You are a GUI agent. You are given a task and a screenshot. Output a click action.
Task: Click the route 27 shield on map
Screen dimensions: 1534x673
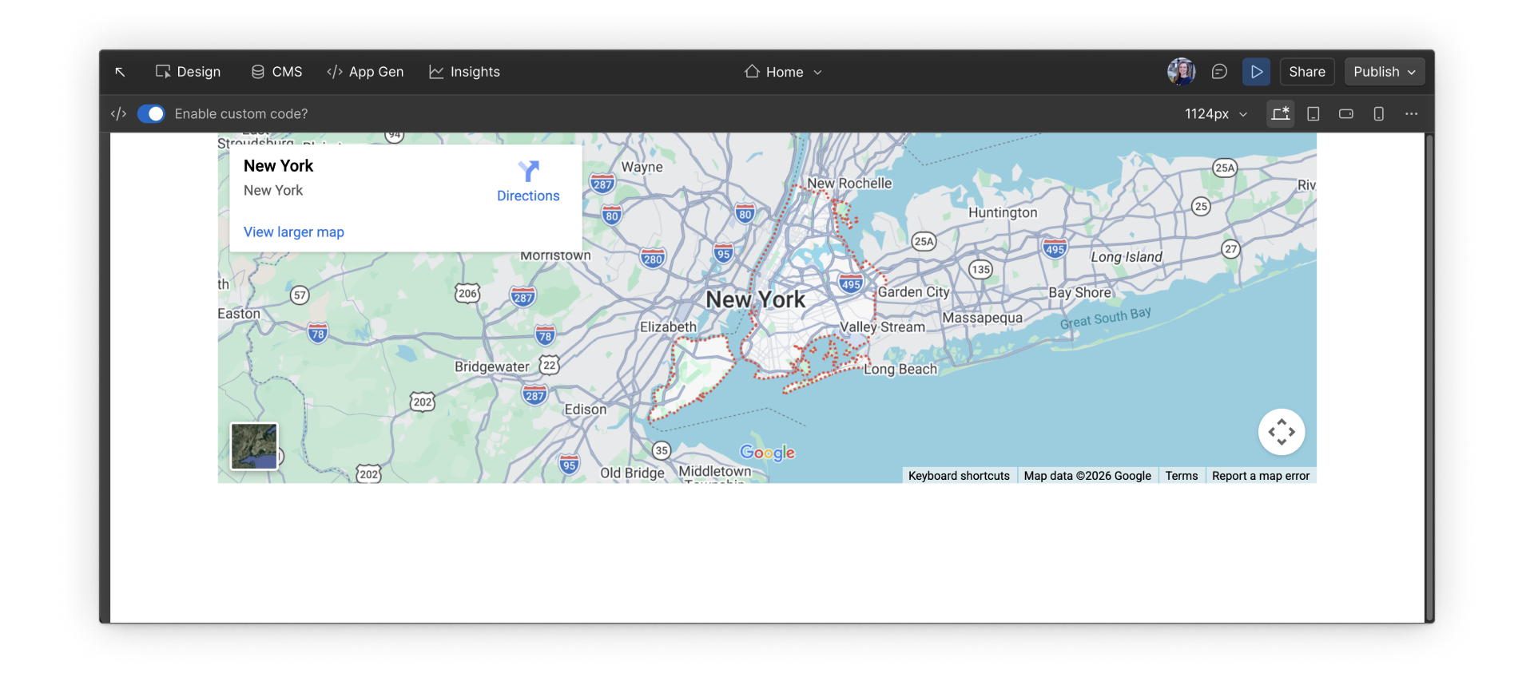(x=1231, y=249)
